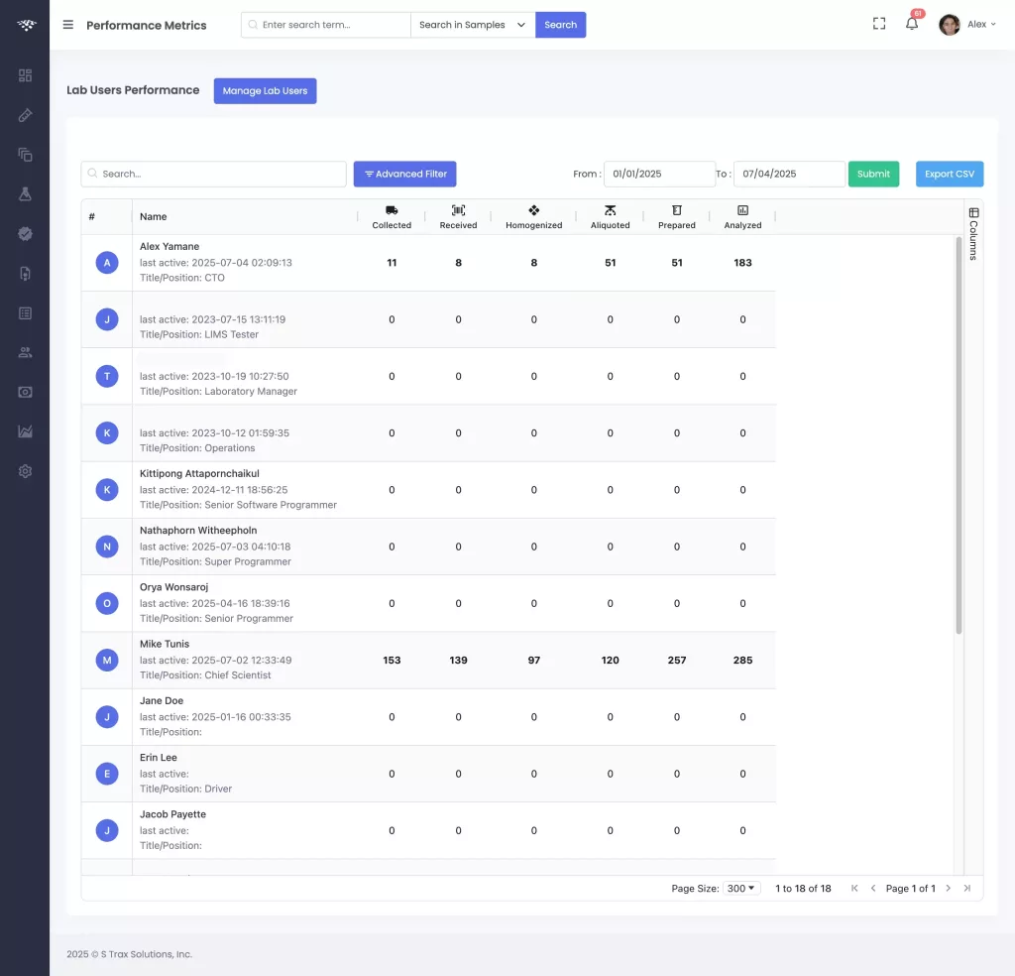Click the Title/Position: LIMS Tester text
Image resolution: width=1015 pixels, height=976 pixels.
pyautogui.click(x=198, y=335)
